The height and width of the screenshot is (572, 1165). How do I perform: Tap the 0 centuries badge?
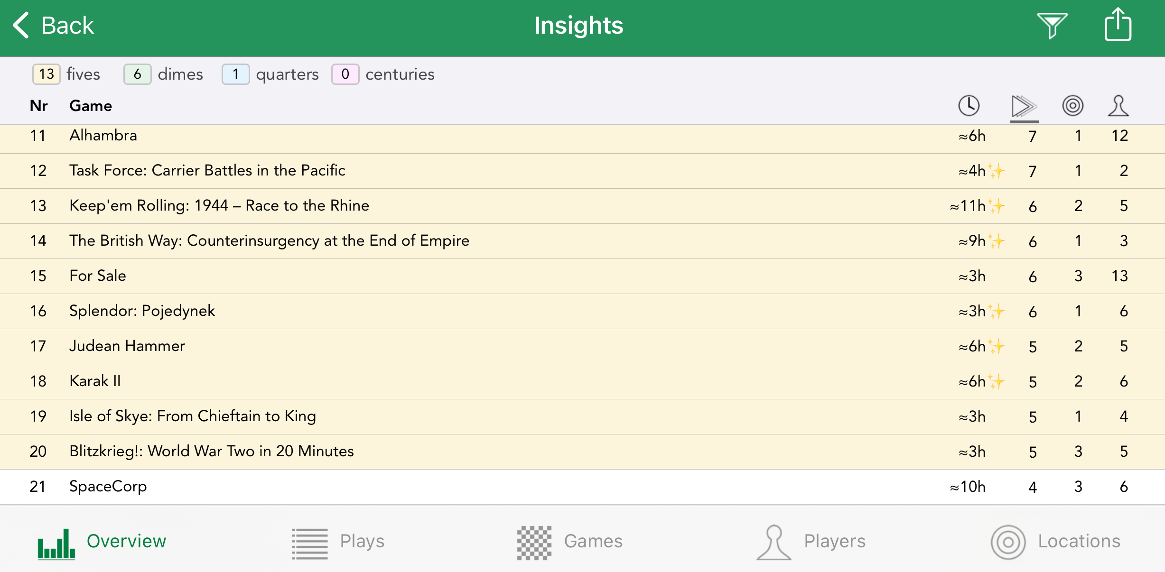345,74
